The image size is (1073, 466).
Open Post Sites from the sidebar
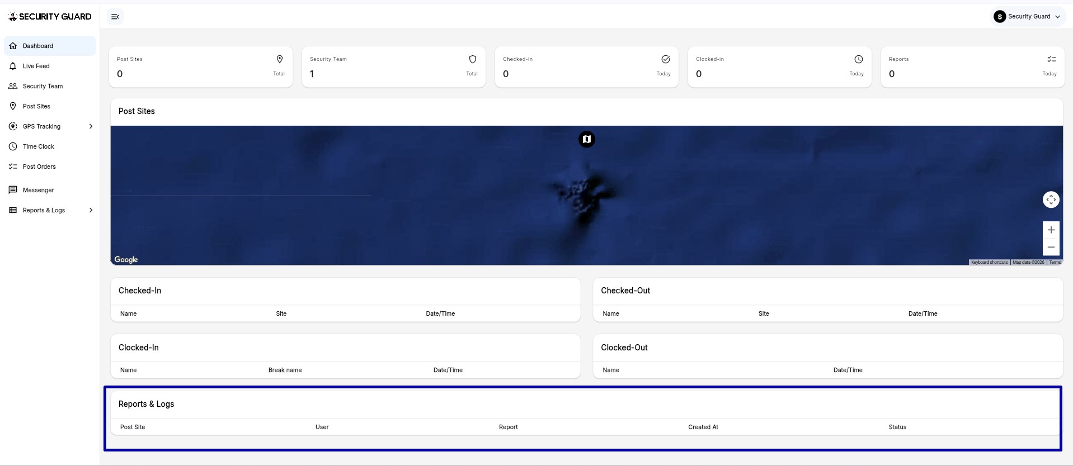[x=50, y=106]
